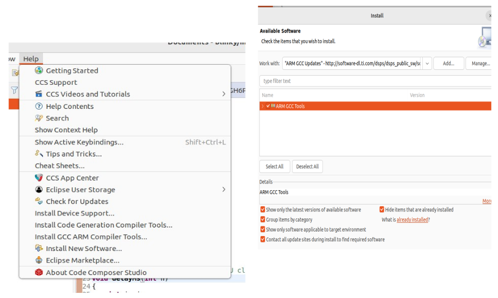This screenshot has height=298, width=498.
Task: Click the Help Contents question mark icon
Action: [x=39, y=107]
